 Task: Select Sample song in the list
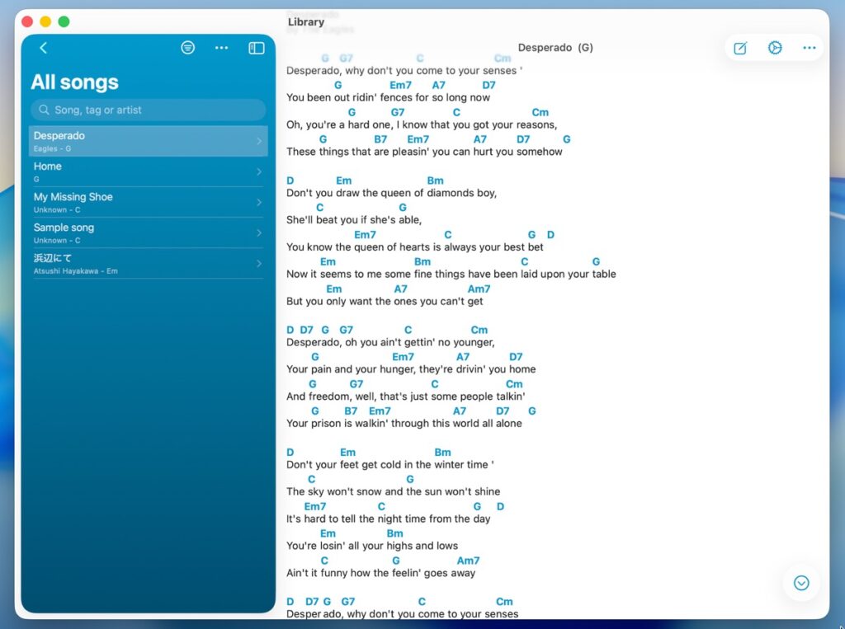(64, 228)
